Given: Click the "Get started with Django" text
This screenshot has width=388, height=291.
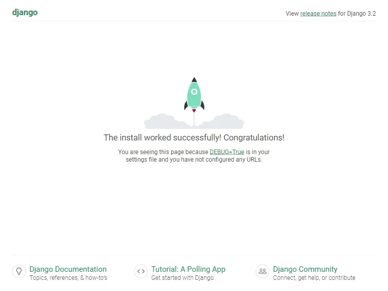Looking at the screenshot, I should (182, 278).
